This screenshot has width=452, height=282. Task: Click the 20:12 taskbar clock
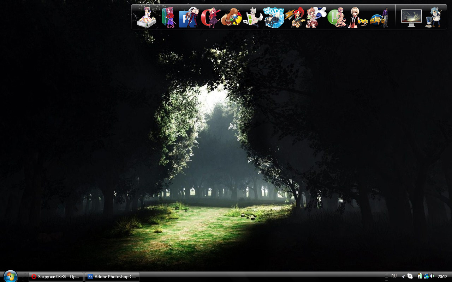click(442, 277)
